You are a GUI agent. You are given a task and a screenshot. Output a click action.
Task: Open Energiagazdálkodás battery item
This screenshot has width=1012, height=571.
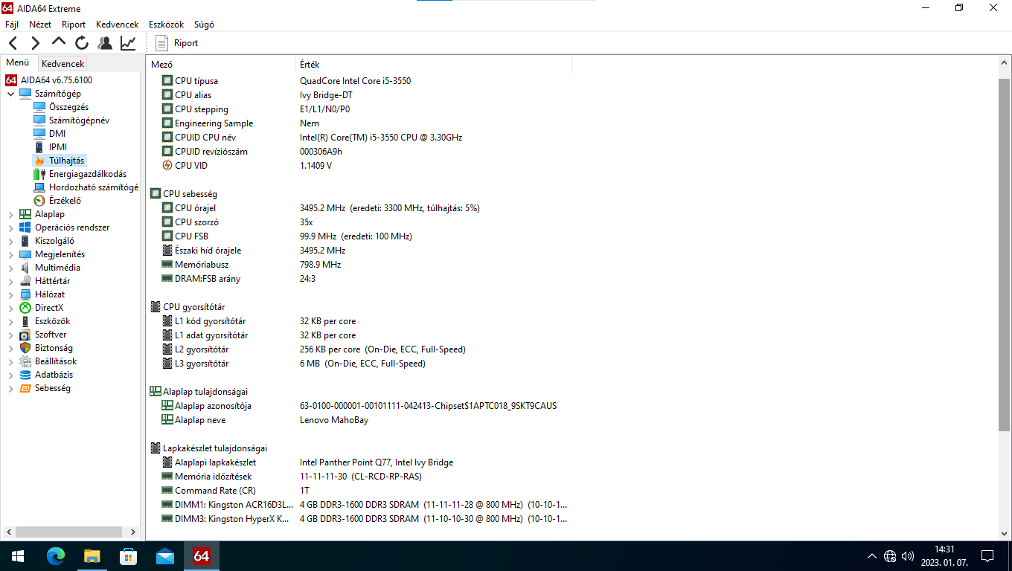click(x=80, y=174)
